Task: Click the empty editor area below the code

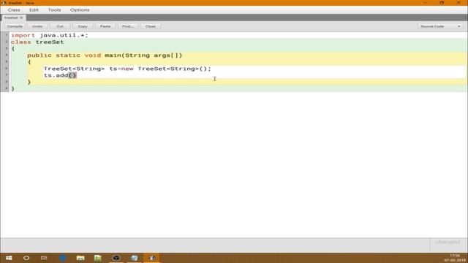Action: (234, 164)
